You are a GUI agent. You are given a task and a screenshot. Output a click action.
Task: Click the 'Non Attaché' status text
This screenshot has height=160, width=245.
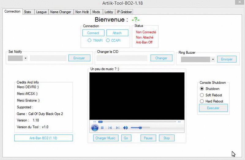click(x=145, y=37)
